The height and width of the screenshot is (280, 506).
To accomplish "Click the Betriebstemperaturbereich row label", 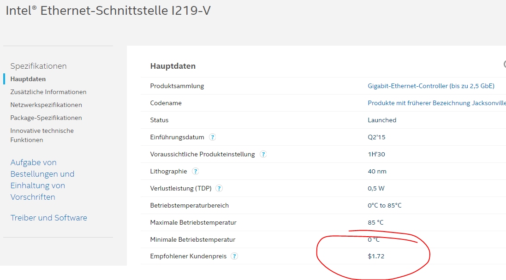I will pos(190,205).
